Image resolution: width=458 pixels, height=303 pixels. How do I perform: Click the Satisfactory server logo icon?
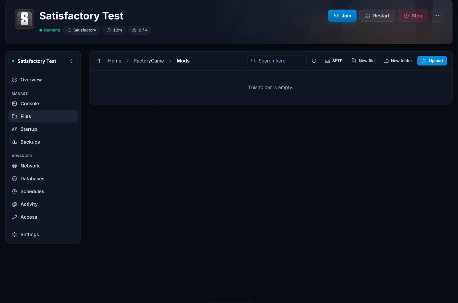(25, 19)
